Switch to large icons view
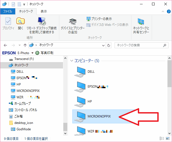 coord(168,139)
